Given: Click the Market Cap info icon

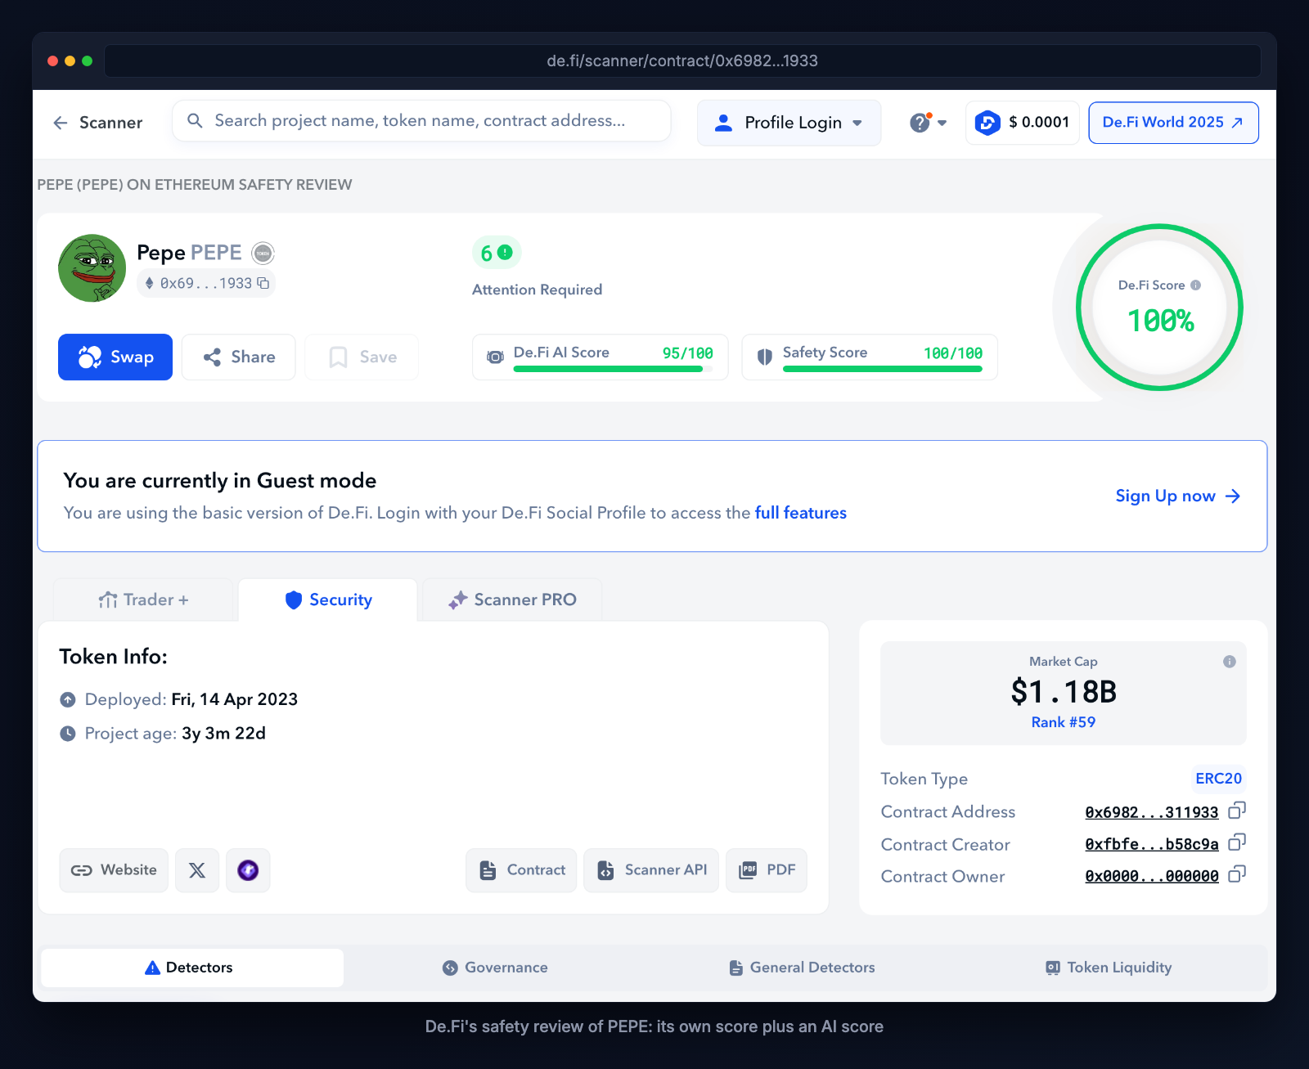Looking at the screenshot, I should (1229, 662).
